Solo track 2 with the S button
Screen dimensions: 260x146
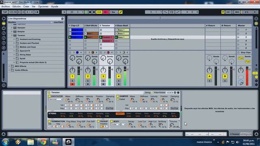(88, 81)
